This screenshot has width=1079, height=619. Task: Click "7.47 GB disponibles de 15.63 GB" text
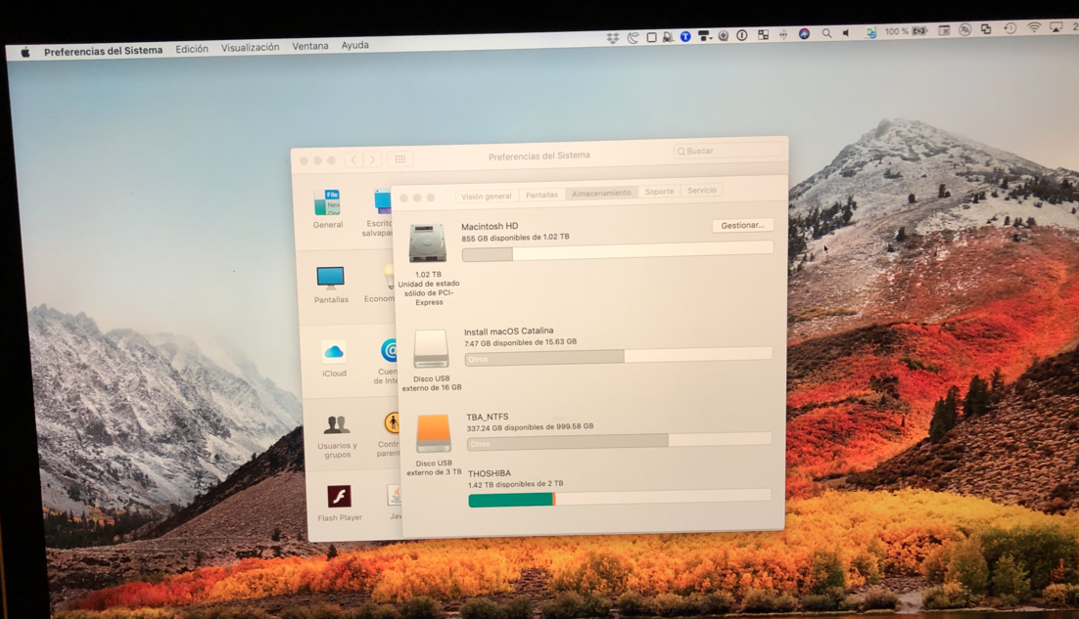[520, 343]
